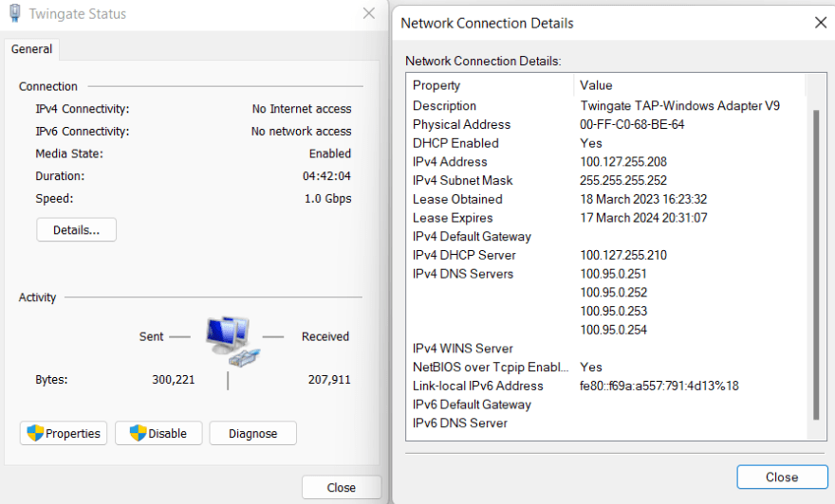
Task: Click the IPv4 DNS Servers row label
Action: [x=463, y=274]
